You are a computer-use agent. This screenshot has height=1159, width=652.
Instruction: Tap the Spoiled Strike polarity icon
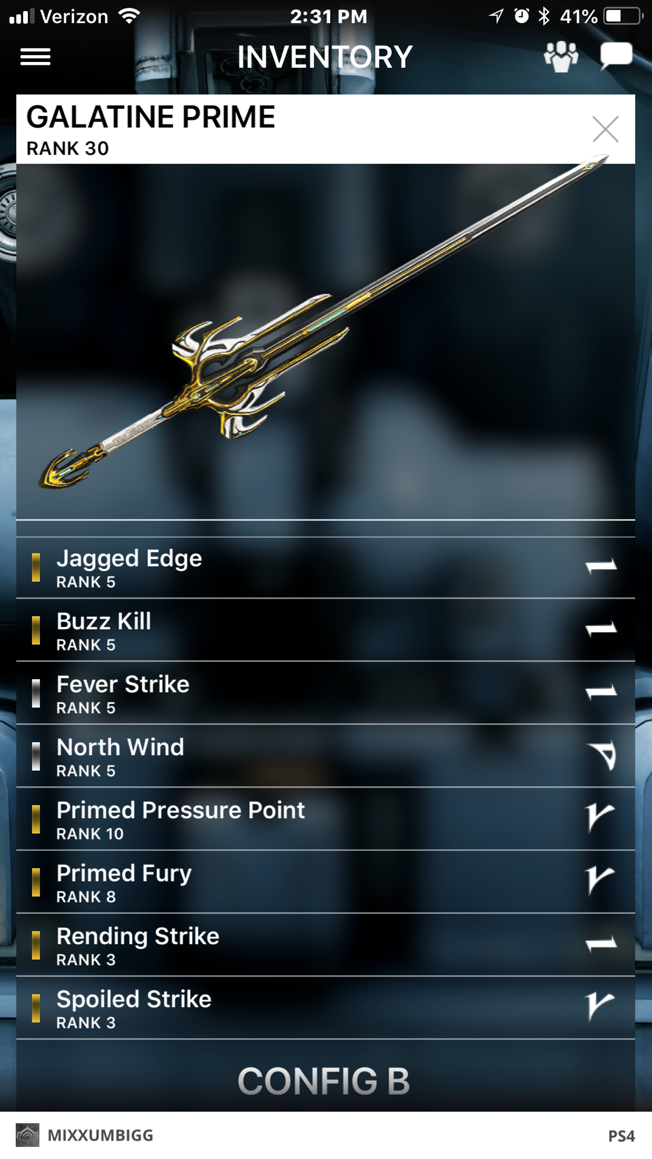coord(599,1007)
